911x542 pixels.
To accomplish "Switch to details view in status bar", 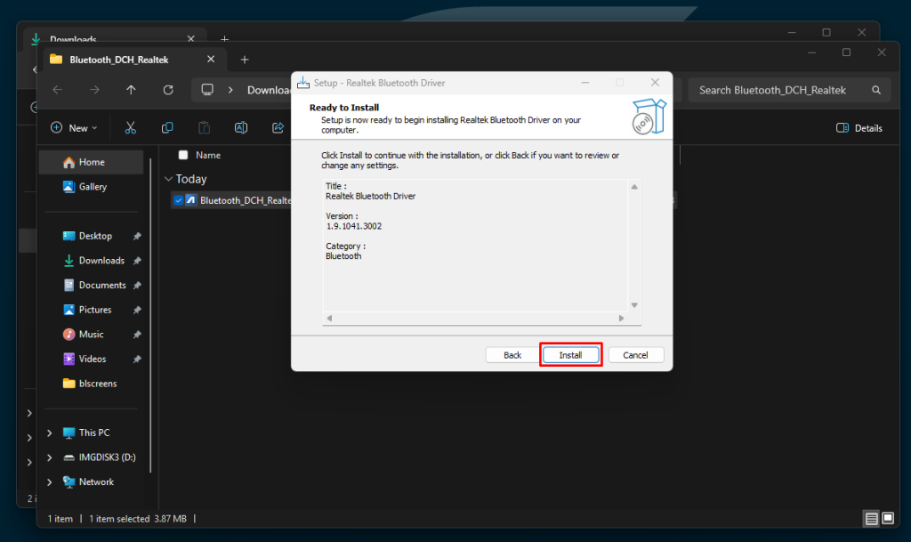I will (x=871, y=518).
